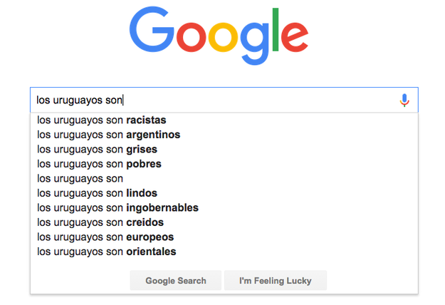The height and width of the screenshot is (305, 445).
Task: Select suggestion 'los uruguayos son racistas'
Action: point(224,120)
